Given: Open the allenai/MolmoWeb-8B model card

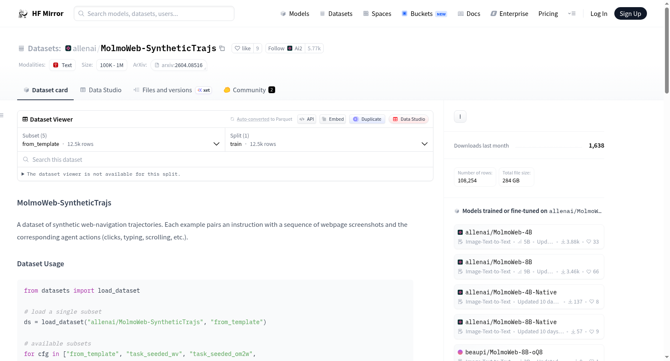Looking at the screenshot, I should pos(529,267).
